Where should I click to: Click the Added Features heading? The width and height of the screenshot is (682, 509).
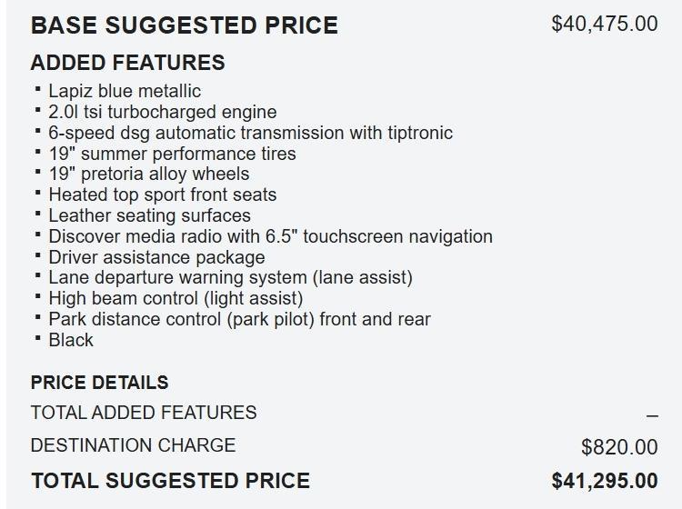point(127,63)
